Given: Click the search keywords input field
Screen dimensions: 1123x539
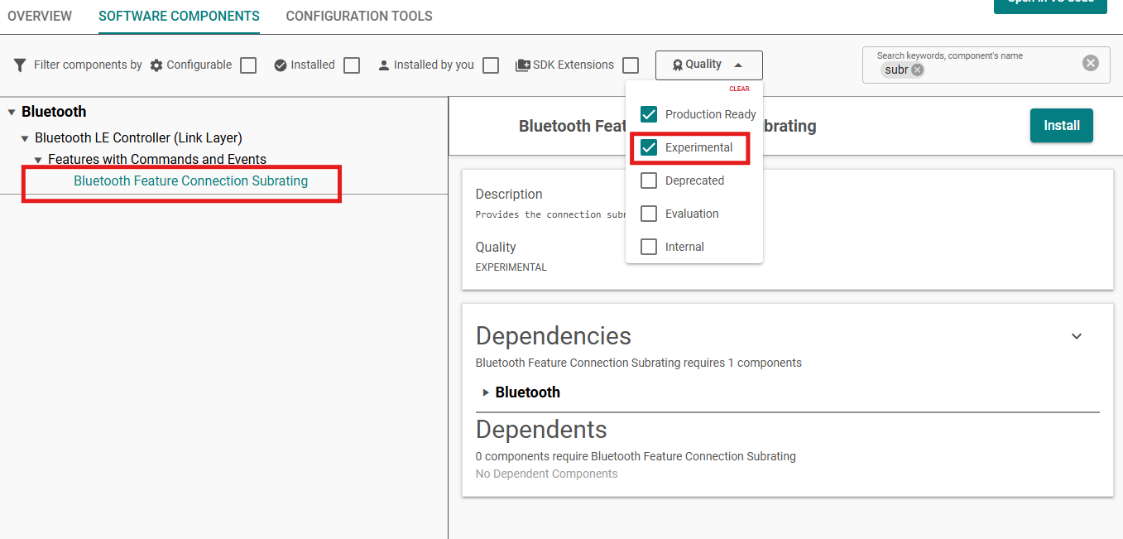Looking at the screenshot, I should tap(986, 65).
